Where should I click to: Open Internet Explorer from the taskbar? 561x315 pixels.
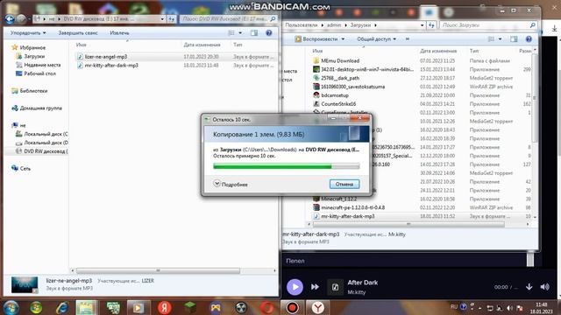point(62,307)
